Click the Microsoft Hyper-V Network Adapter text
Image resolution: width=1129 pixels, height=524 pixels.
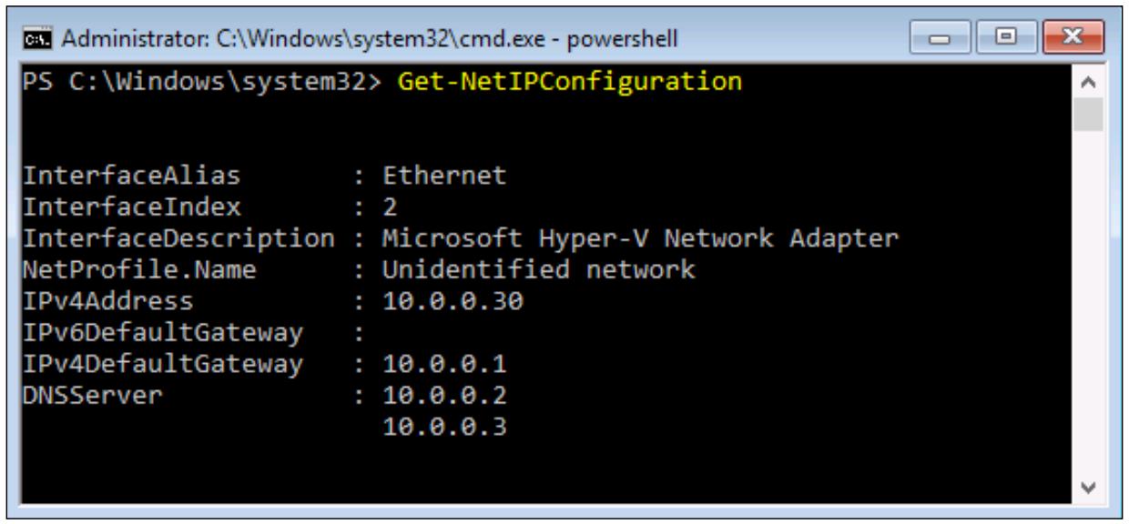tap(640, 239)
